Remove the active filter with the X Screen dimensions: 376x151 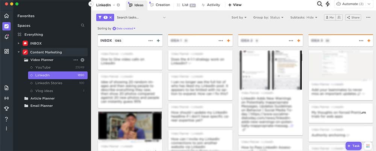coord(111,17)
